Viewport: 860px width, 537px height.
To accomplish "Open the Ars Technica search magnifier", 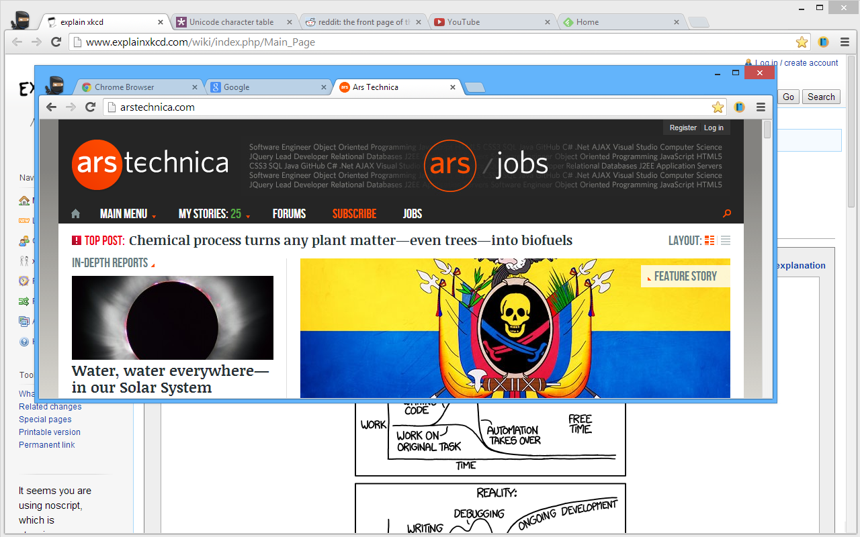I will coord(726,214).
